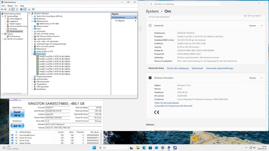This screenshot has width=269, height=151.
Task: Collapse the Processorer category
Action: (32, 54)
